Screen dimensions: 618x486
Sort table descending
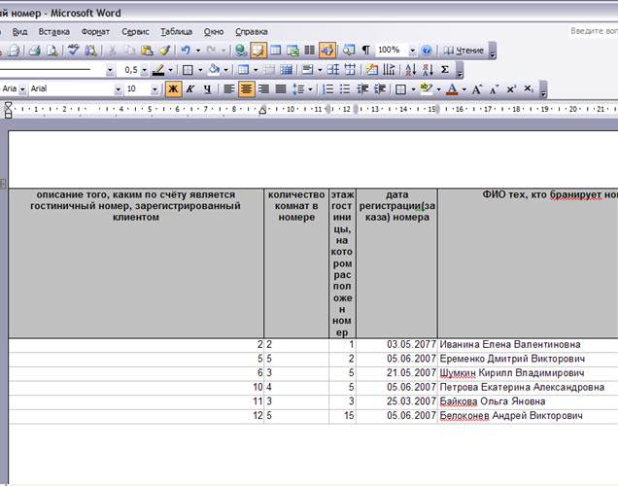(x=428, y=70)
